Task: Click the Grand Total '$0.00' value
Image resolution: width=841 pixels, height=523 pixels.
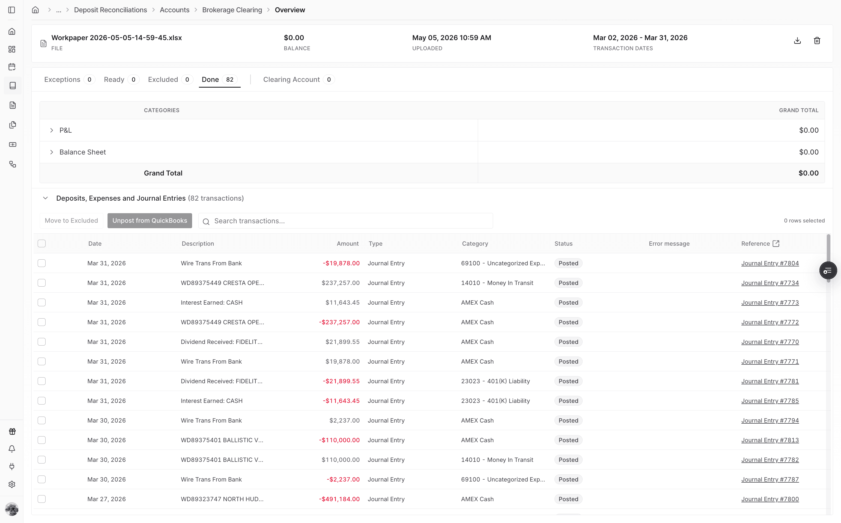Action: coord(808,173)
